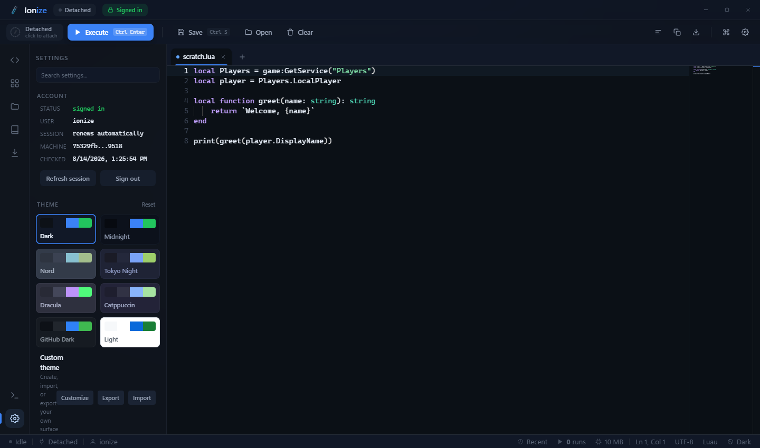Open a script file
Viewport: 760px width, 448px height.
coord(259,32)
